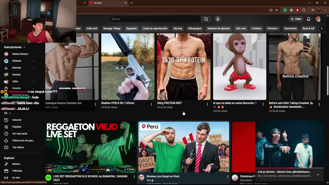Seek on the miniplayer red progress bar
The image size is (329, 185).
pos(289,168)
